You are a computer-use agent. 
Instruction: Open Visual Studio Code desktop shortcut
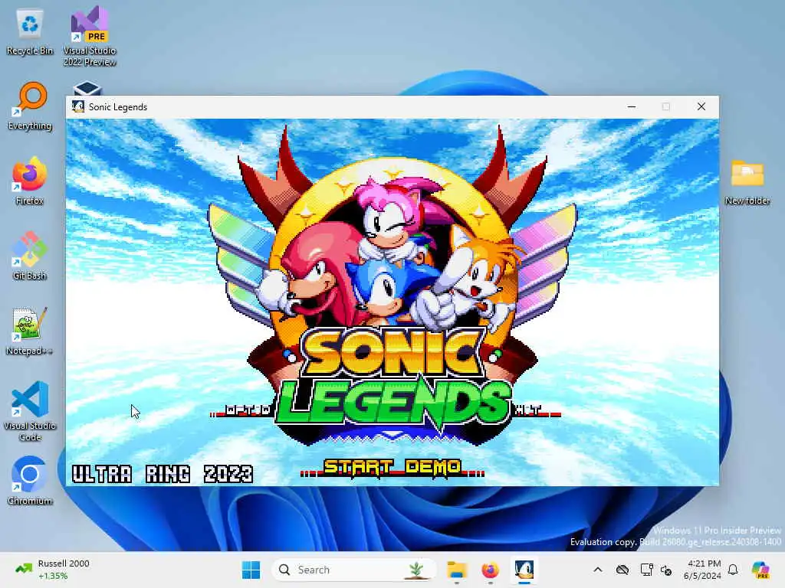pos(30,411)
